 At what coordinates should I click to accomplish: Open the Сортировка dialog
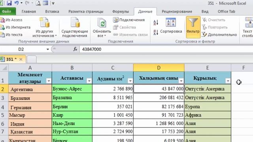171,26
